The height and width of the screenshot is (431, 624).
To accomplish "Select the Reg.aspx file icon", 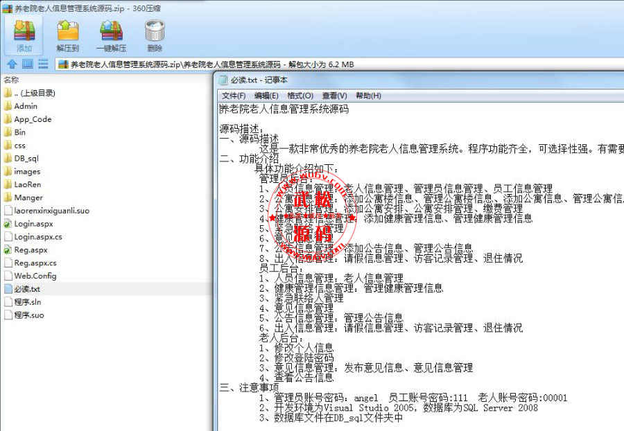I will click(8, 250).
